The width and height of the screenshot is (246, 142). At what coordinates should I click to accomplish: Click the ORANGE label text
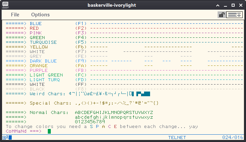click(x=39, y=66)
